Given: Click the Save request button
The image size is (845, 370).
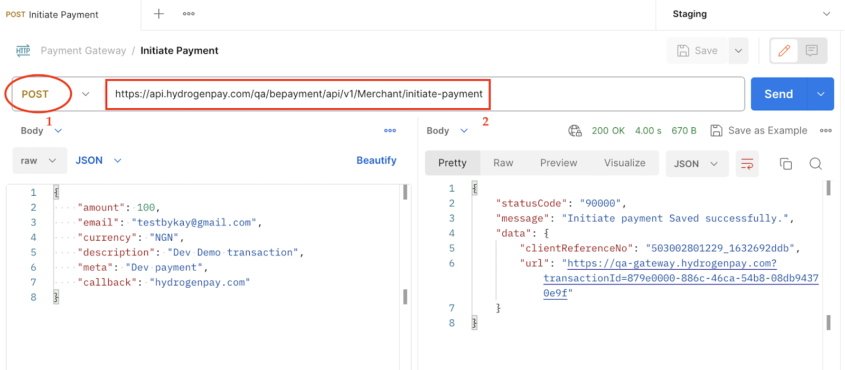Looking at the screenshot, I should coord(698,51).
